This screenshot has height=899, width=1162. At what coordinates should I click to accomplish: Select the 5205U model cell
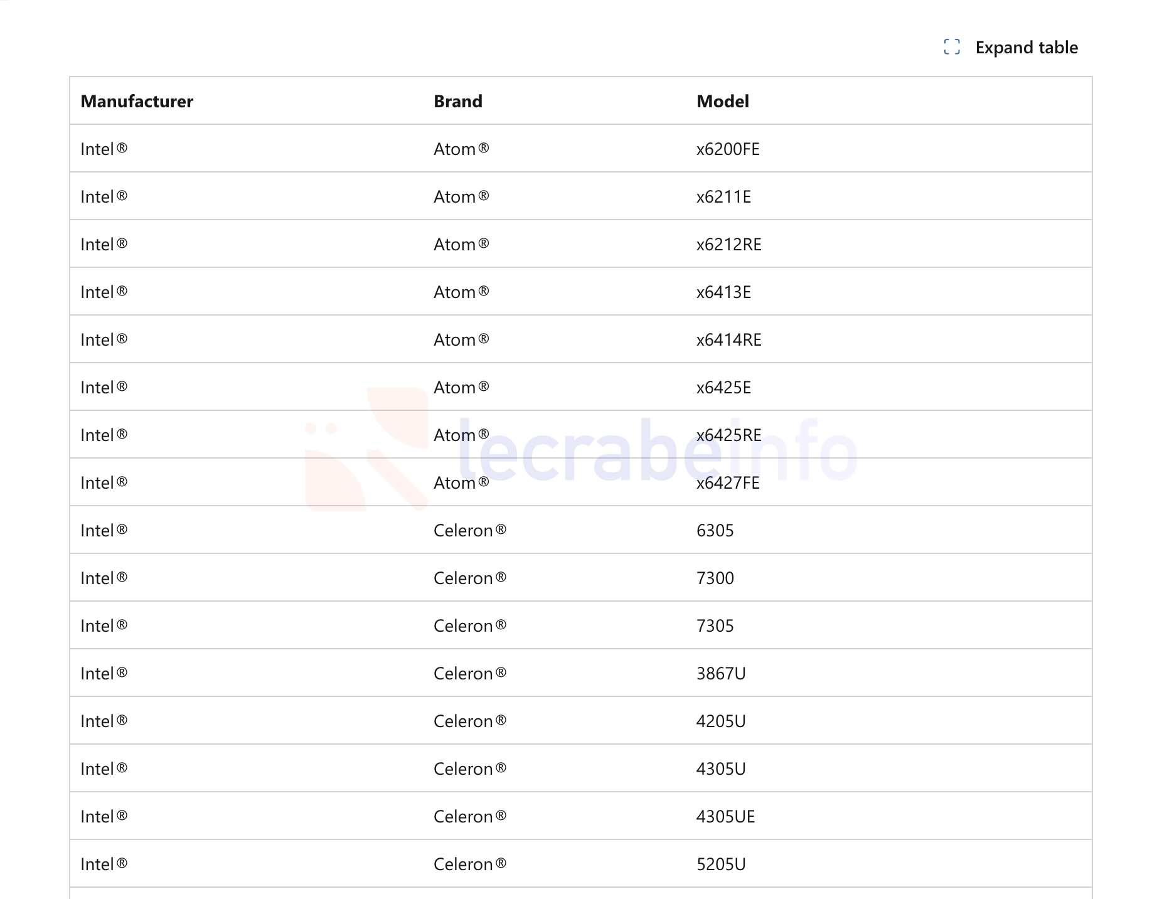click(720, 864)
